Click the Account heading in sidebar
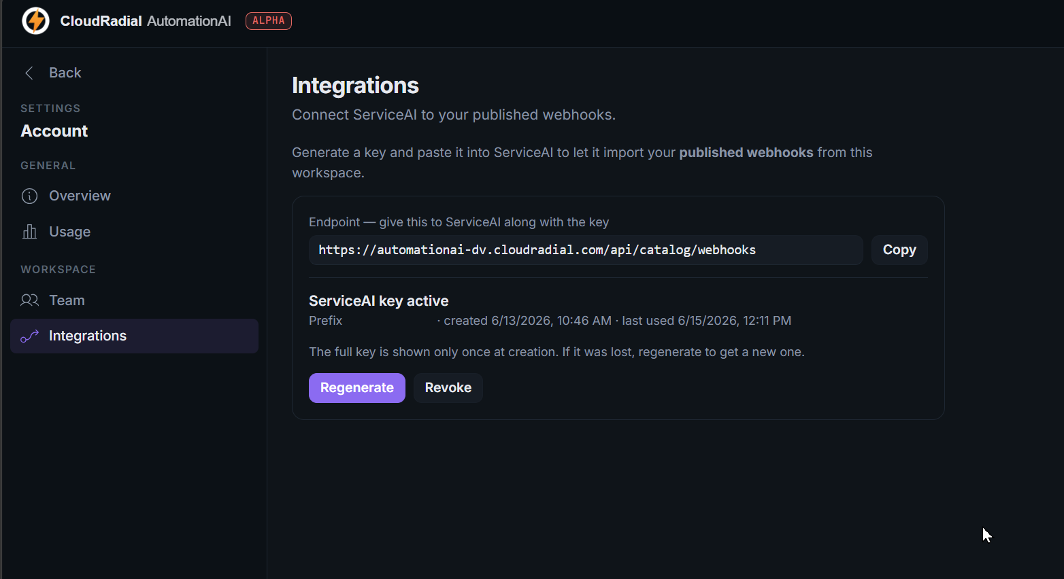This screenshot has height=579, width=1064. 54,131
